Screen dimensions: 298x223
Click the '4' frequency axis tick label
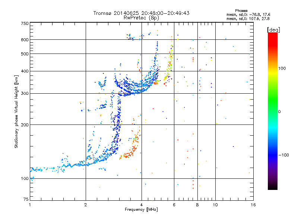click(x=142, y=205)
